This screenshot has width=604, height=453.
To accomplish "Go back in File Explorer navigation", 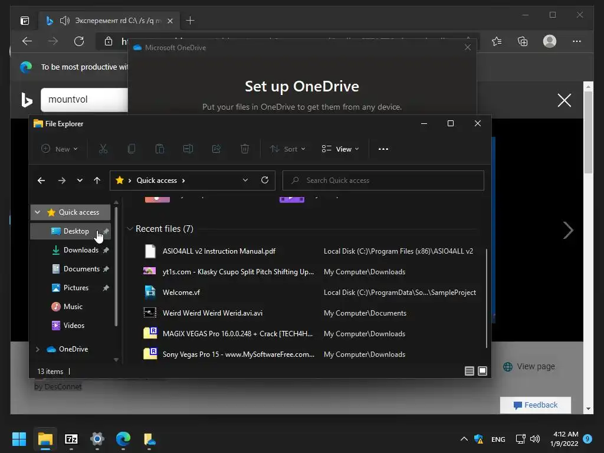I will [41, 180].
